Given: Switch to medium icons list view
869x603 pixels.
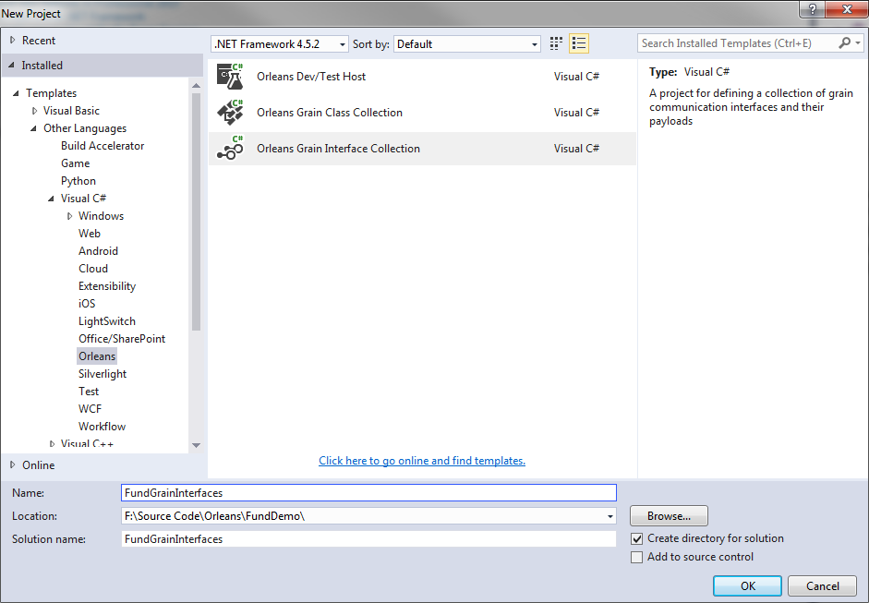Looking at the screenshot, I should pos(579,43).
